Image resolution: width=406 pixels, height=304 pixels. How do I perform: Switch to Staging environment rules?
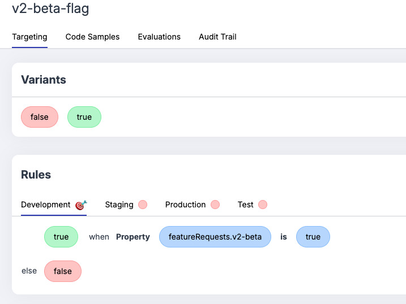pos(119,205)
